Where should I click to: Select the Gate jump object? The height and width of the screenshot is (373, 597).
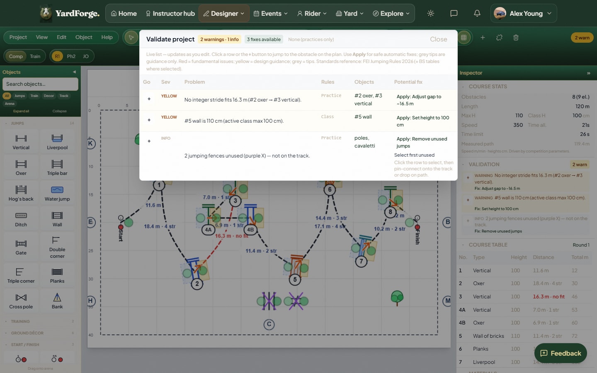[21, 247]
